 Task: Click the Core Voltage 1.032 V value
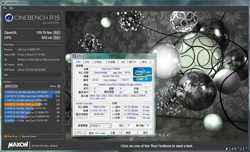pos(125,80)
